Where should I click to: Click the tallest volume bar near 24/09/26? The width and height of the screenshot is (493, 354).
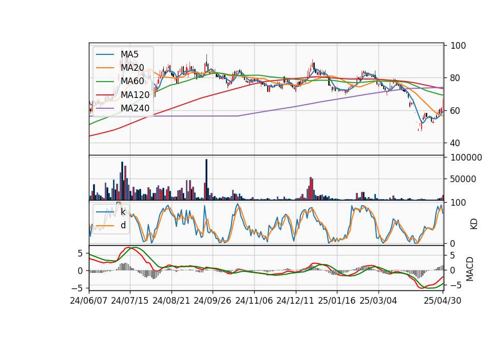tap(206, 180)
